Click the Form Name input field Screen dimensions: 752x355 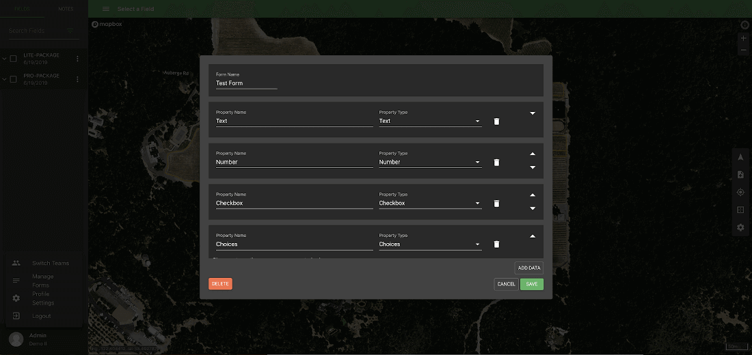point(246,83)
